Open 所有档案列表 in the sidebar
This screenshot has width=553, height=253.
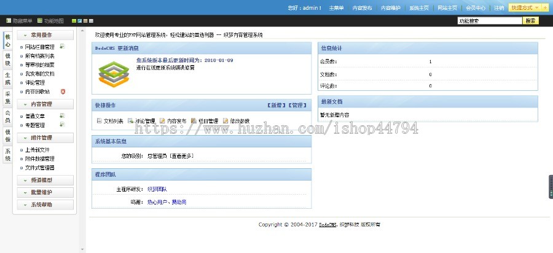point(40,56)
